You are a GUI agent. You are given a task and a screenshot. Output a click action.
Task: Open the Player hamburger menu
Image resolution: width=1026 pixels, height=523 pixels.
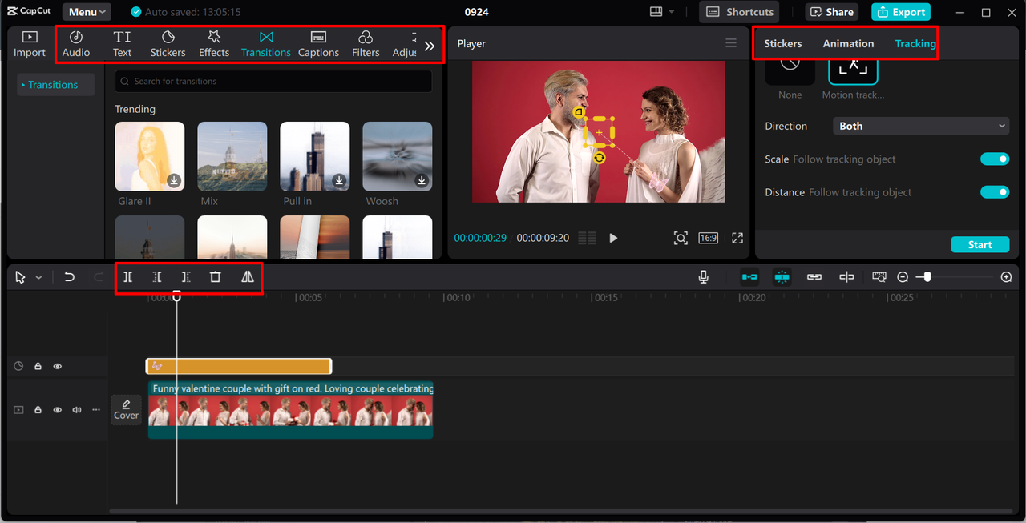(x=731, y=43)
